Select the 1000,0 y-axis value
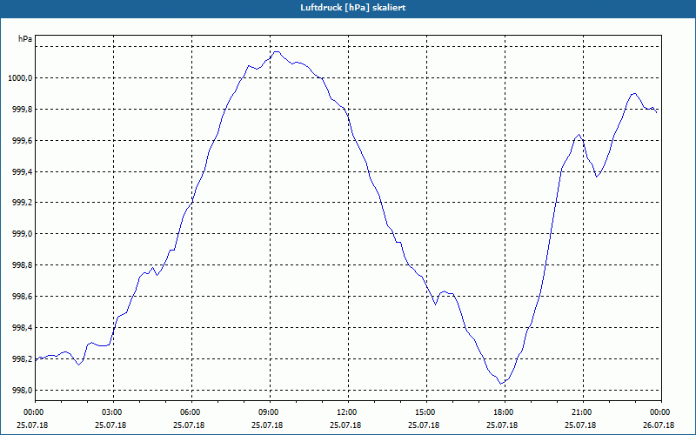The width and height of the screenshot is (696, 435). [20, 78]
